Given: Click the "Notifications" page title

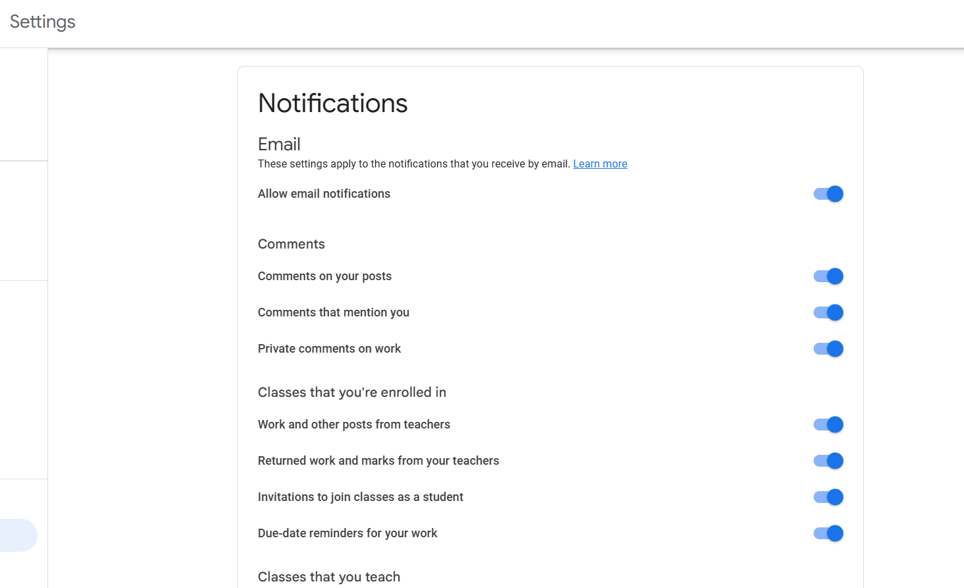Looking at the screenshot, I should pyautogui.click(x=332, y=103).
